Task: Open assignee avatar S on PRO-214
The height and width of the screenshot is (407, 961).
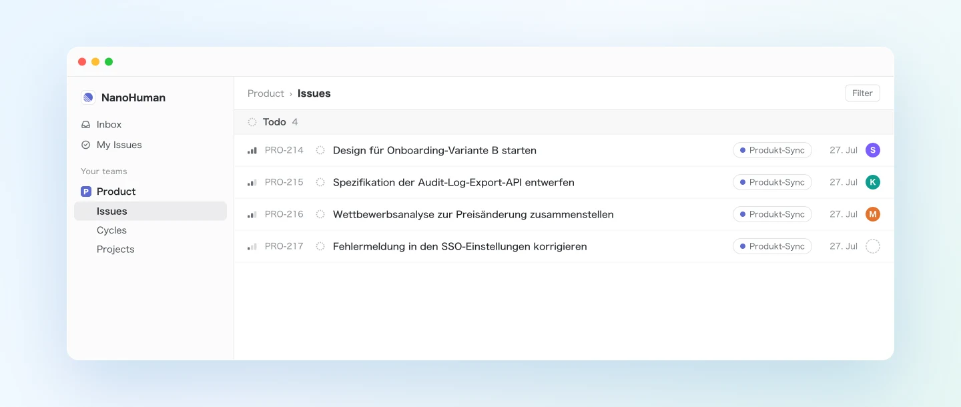Action: 873,150
